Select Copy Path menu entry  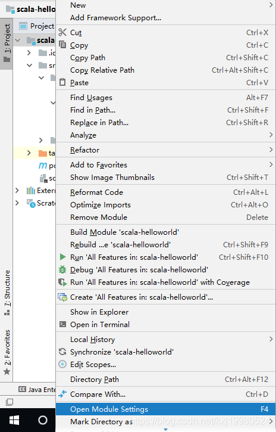pos(166,58)
